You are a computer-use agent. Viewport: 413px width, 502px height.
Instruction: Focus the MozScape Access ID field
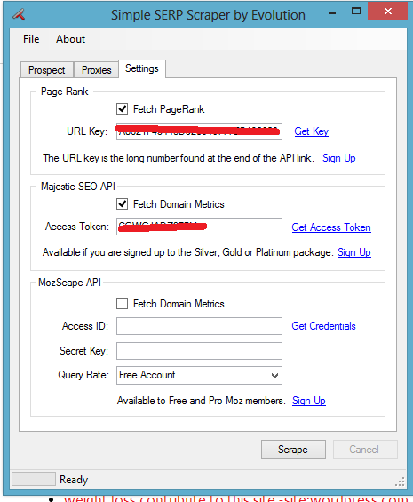pyautogui.click(x=199, y=326)
